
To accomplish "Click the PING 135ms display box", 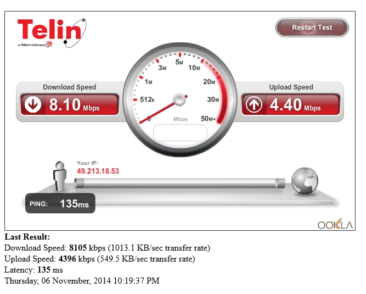I will [x=60, y=203].
